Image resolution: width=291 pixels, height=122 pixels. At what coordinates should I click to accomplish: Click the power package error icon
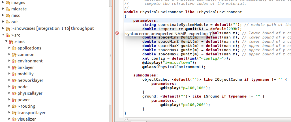point(14,100)
